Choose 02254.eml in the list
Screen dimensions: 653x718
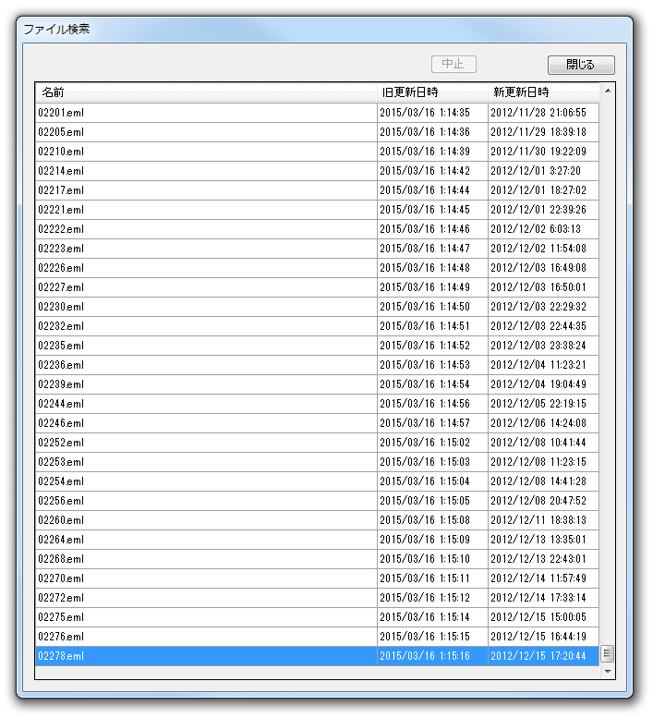(317, 481)
